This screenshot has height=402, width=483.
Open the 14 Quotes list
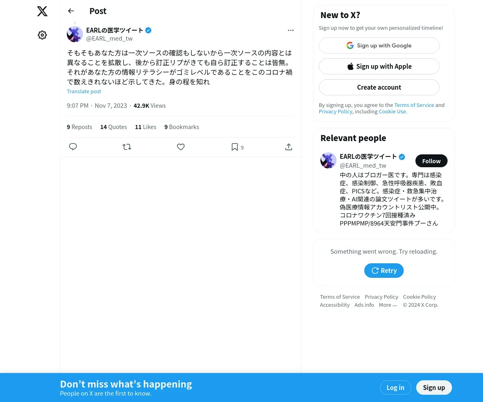coord(114,127)
